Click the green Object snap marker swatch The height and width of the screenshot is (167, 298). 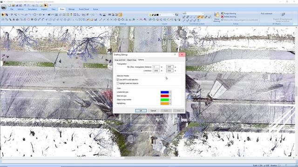[164, 100]
